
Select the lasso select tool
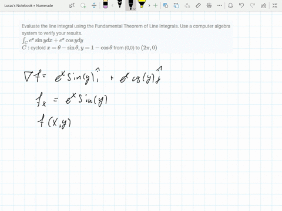83,5
